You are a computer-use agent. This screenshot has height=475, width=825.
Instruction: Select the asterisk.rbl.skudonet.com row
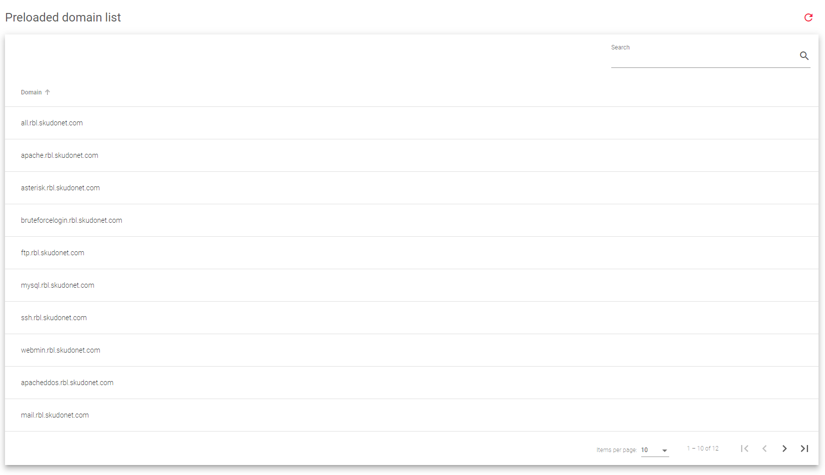click(x=412, y=188)
